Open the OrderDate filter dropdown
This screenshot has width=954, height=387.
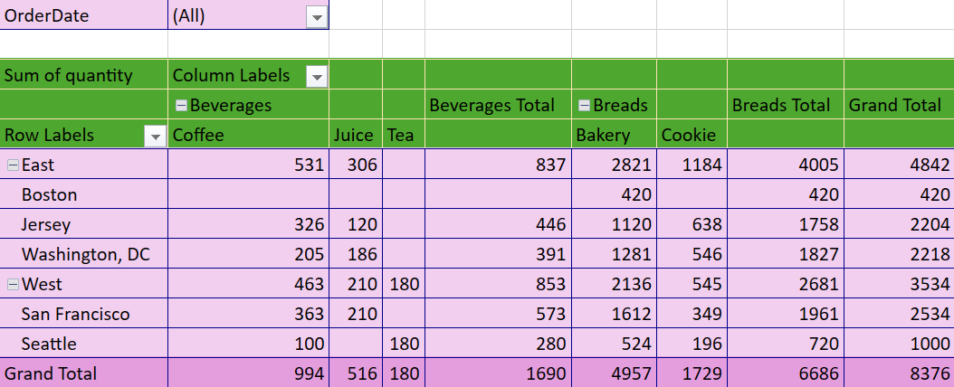click(316, 17)
